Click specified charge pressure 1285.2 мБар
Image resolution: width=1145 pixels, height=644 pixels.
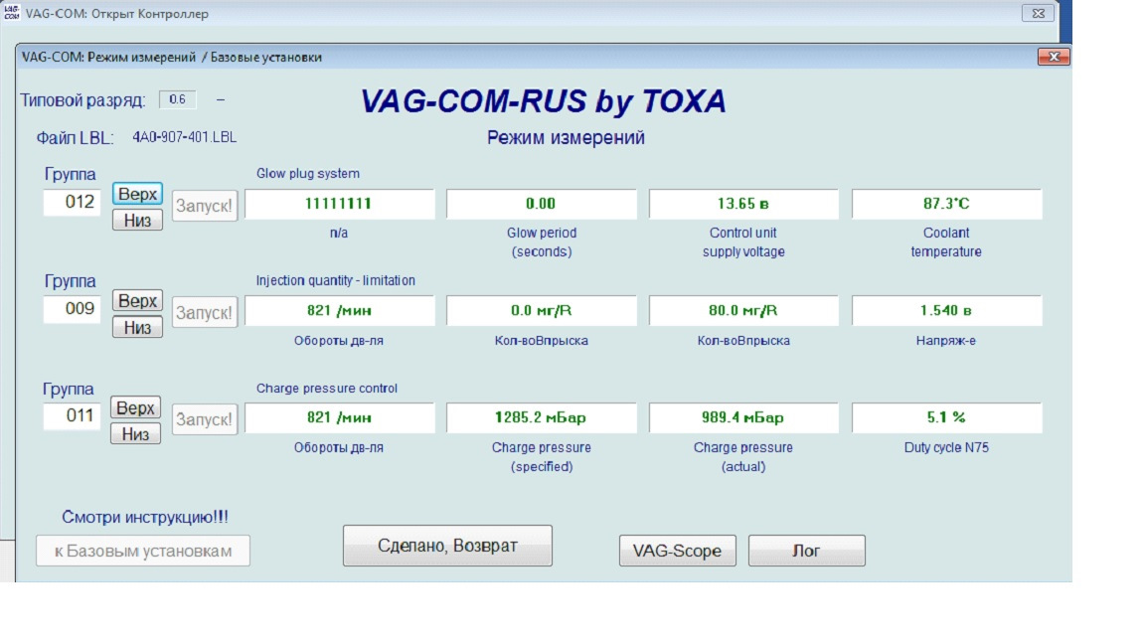coord(541,417)
